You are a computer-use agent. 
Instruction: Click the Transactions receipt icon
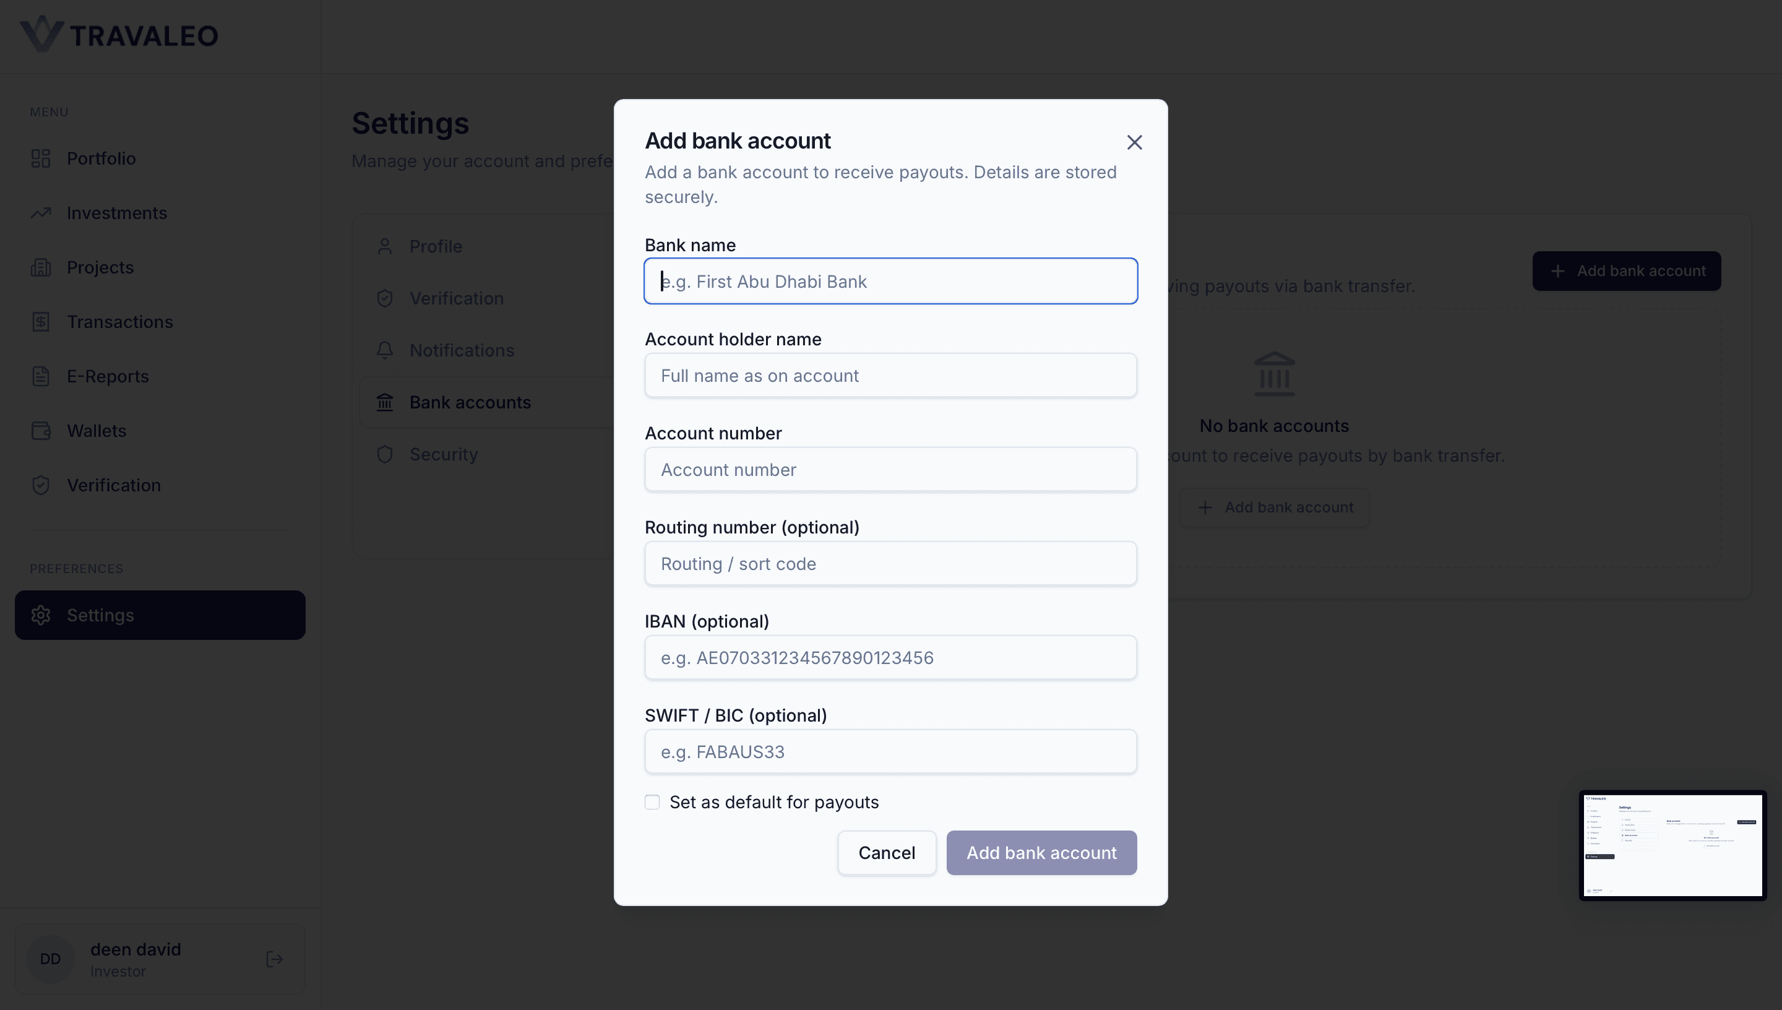pyautogui.click(x=41, y=322)
